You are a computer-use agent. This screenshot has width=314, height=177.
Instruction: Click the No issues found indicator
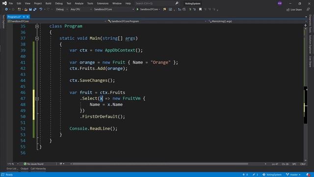point(33,164)
